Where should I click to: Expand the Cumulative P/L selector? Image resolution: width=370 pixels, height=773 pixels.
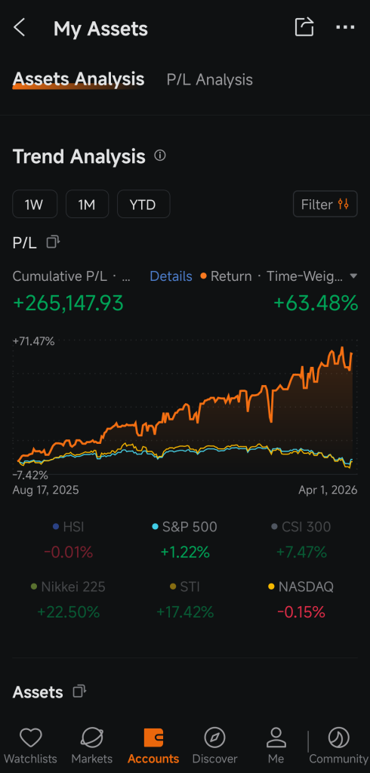pos(72,276)
